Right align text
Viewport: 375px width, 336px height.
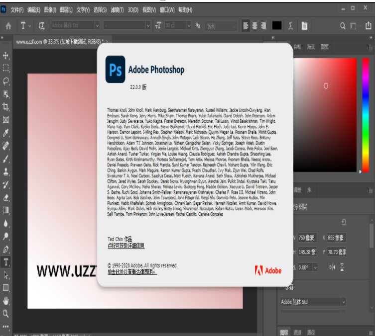coord(263,25)
